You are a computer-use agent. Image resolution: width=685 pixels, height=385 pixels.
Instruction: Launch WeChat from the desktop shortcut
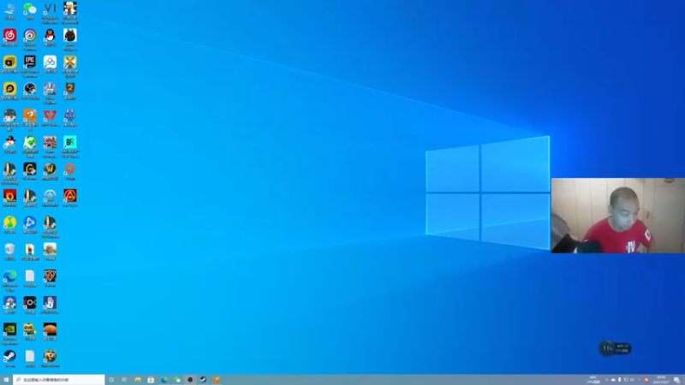[30, 10]
